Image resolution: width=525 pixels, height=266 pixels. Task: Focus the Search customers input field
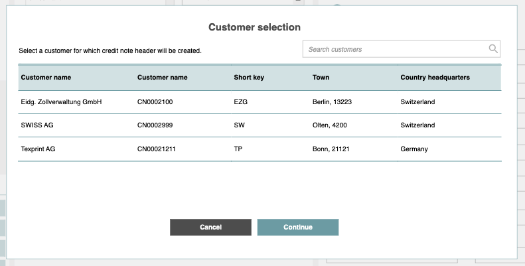click(x=395, y=49)
